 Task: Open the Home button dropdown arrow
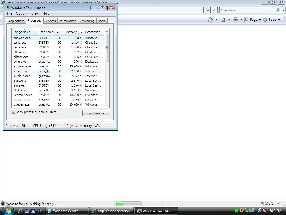216,20
